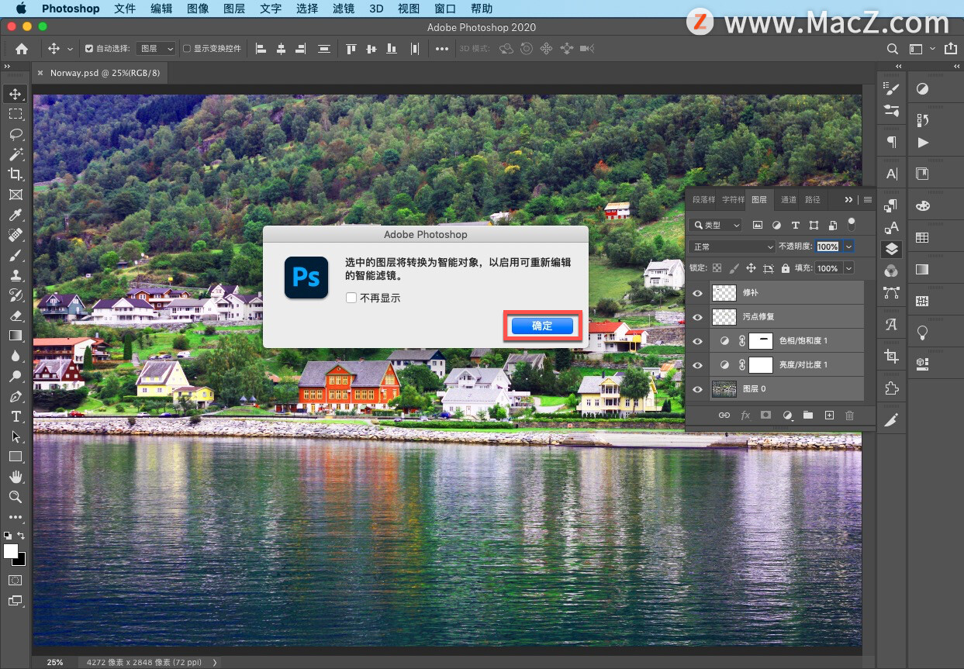This screenshot has height=669, width=964.
Task: Open the opacity slider dropdown arrow
Action: 848,247
